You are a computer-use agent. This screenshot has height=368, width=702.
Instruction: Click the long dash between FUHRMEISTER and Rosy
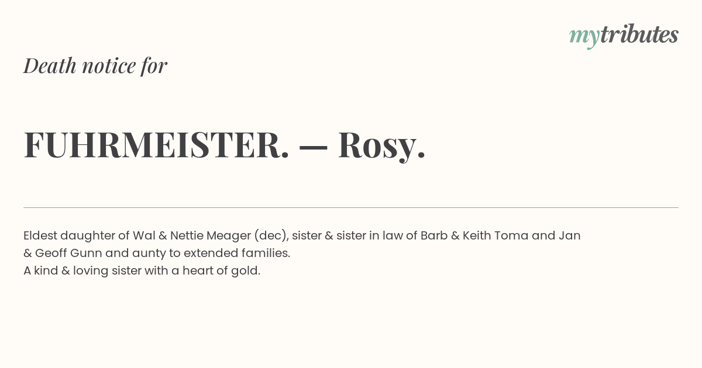(314, 147)
